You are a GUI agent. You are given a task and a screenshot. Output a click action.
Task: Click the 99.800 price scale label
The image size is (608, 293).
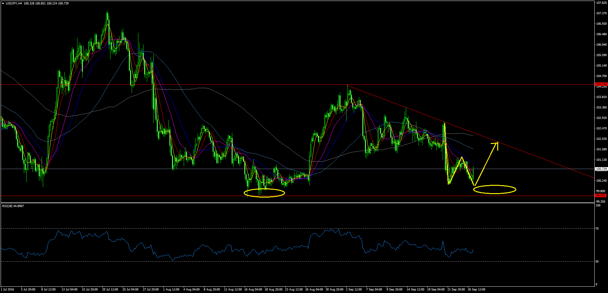point(601,191)
